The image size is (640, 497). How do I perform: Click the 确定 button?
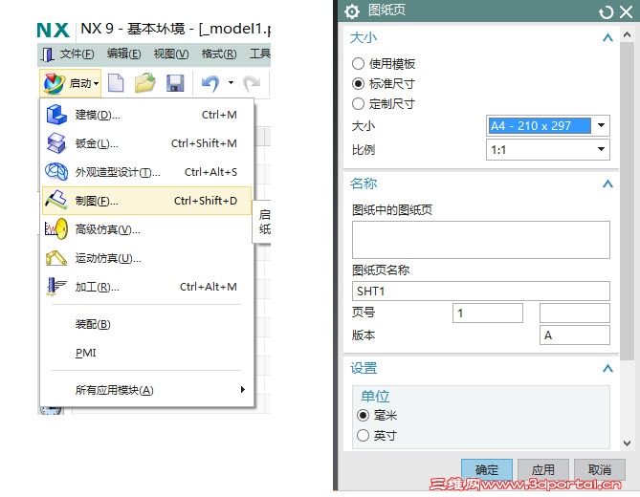pyautogui.click(x=487, y=469)
